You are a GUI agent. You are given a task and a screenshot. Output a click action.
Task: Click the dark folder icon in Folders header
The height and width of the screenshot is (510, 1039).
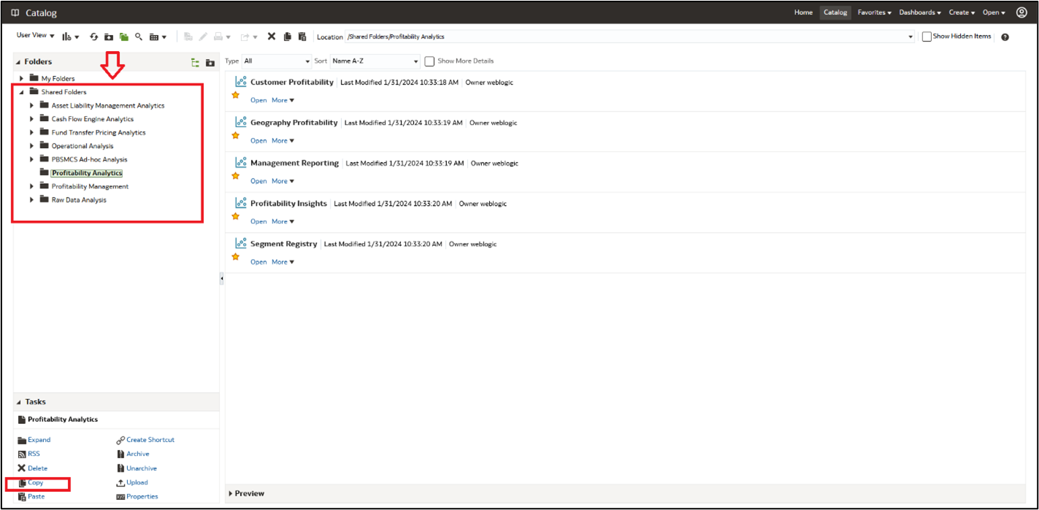(210, 63)
